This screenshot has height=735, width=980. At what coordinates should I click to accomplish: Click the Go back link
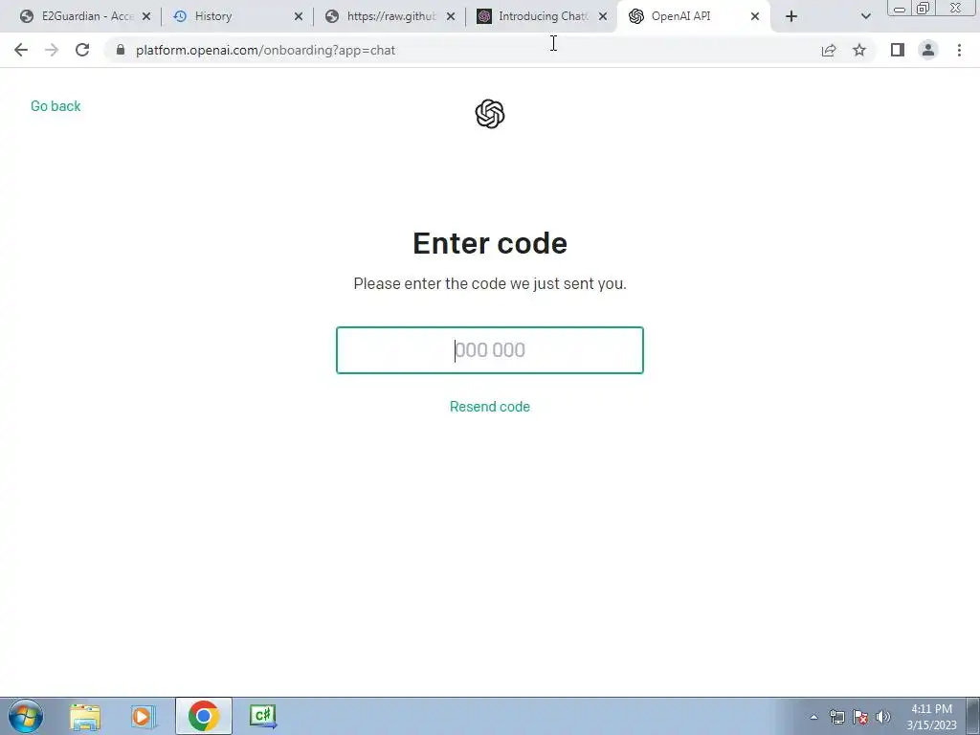[x=56, y=106]
